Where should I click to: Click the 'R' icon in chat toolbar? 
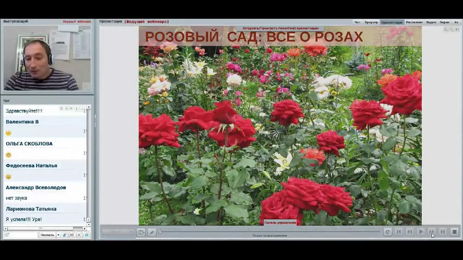tap(87, 235)
